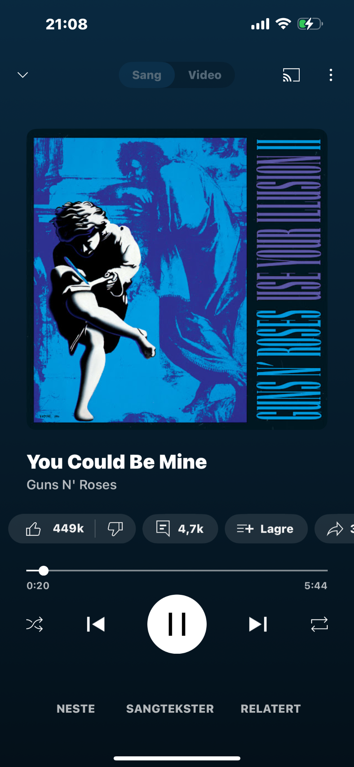This screenshot has width=354, height=767.
Task: Open the three-dot more options menu
Action: [x=331, y=75]
